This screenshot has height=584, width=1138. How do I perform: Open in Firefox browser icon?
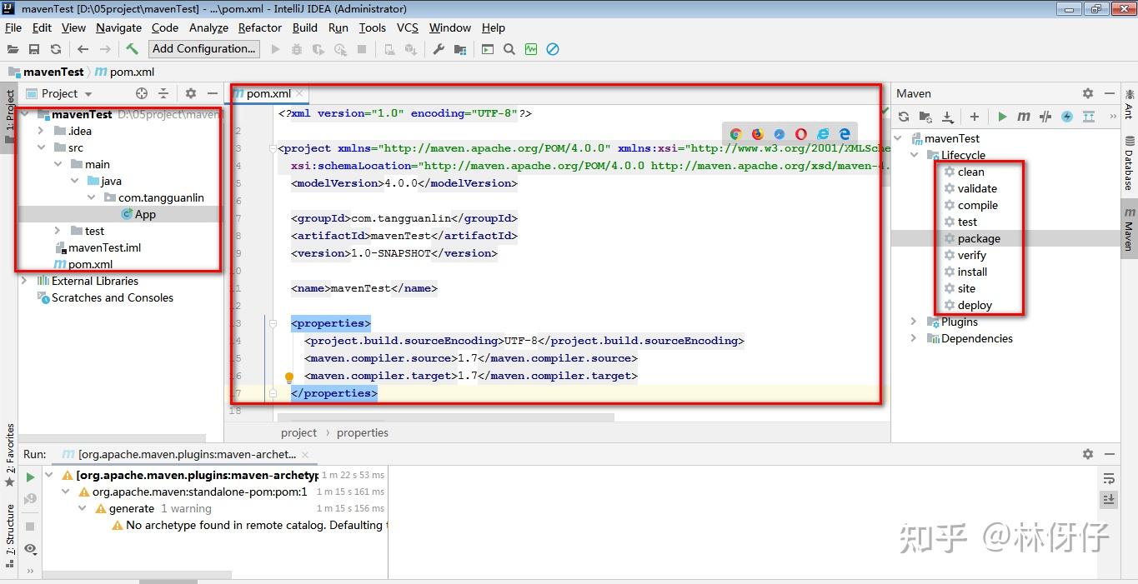757,133
